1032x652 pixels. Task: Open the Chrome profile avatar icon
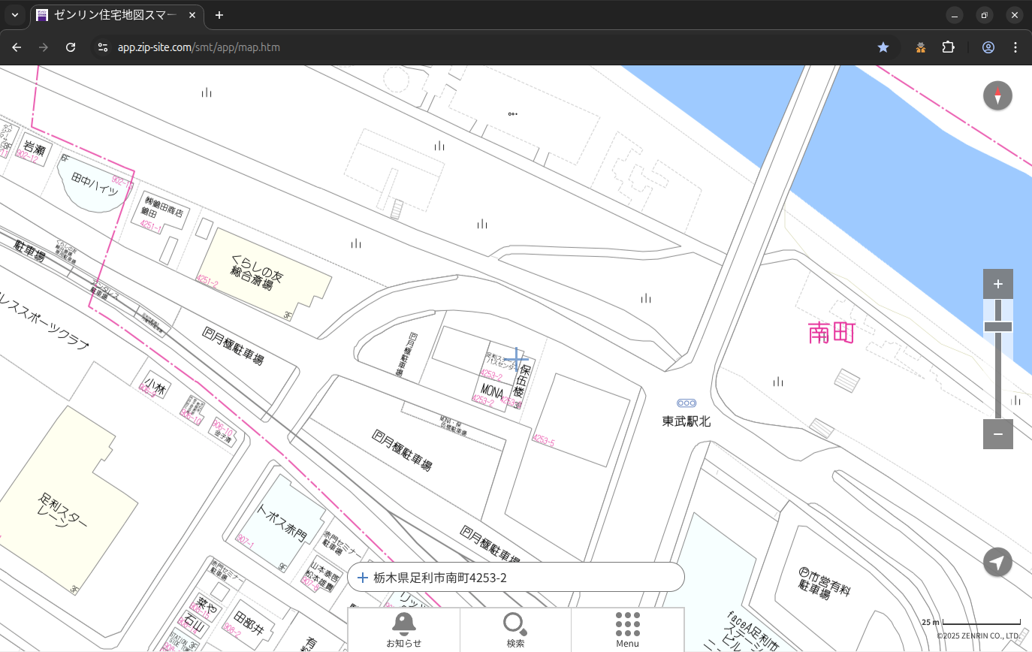coord(988,47)
